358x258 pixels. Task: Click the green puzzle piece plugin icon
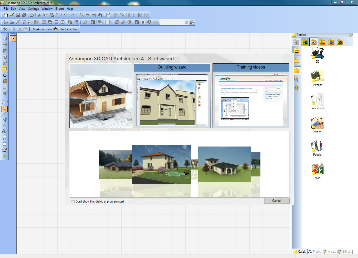click(5, 156)
